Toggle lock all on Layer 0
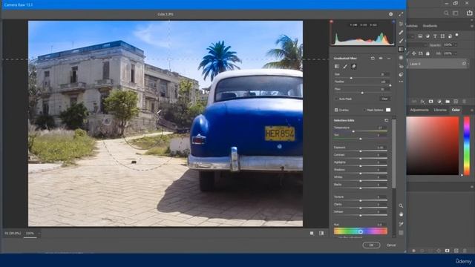The width and height of the screenshot is (475, 267). 427,53
